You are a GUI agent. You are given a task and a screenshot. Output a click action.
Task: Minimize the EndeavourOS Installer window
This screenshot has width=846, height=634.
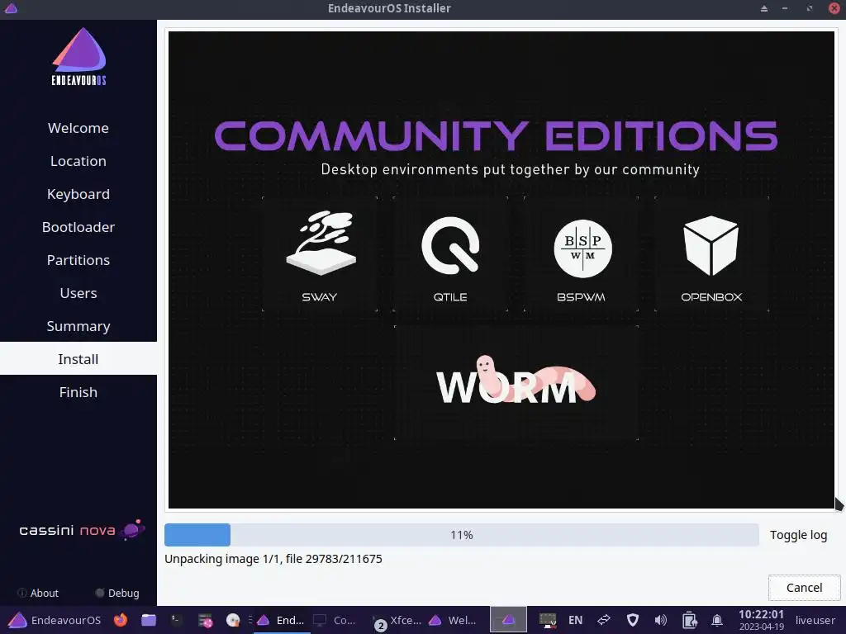tap(785, 8)
